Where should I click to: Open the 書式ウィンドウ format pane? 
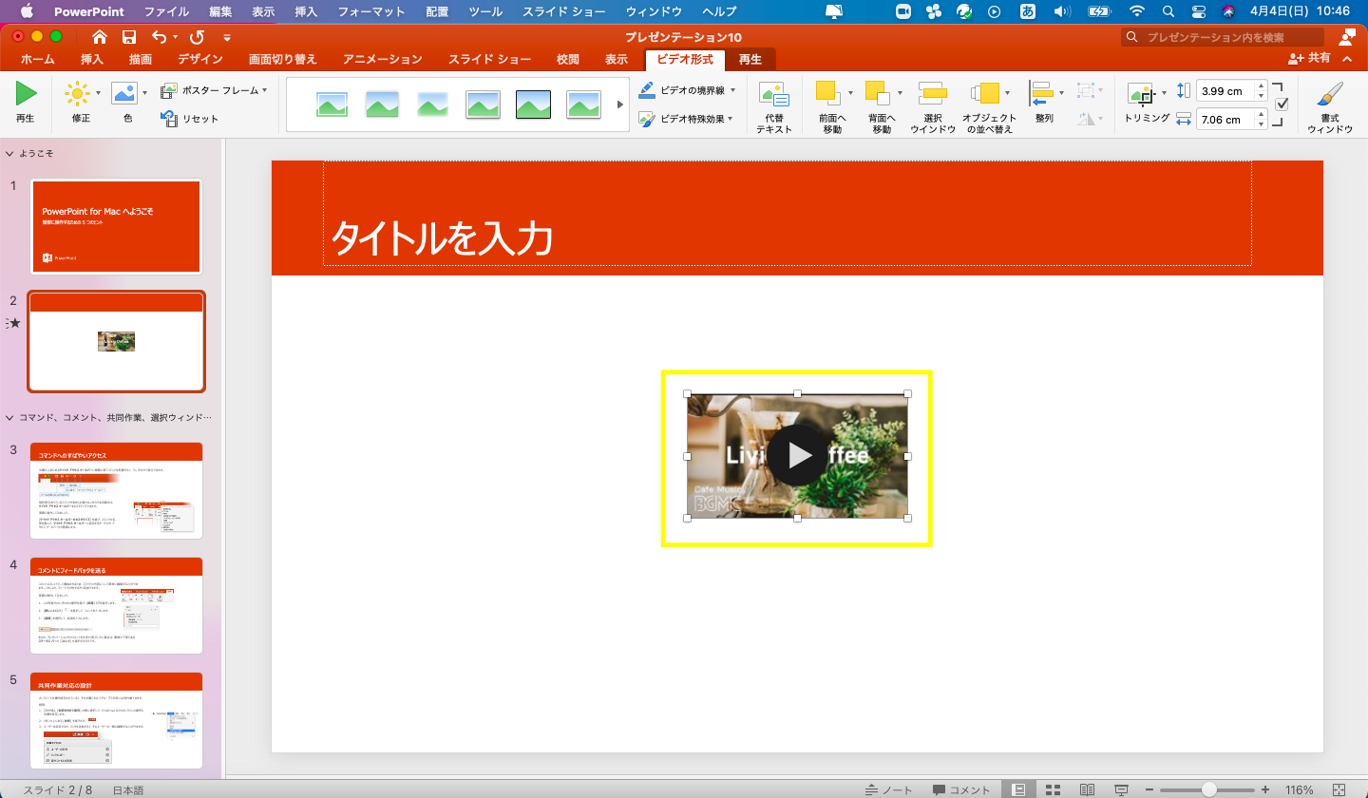1330,107
